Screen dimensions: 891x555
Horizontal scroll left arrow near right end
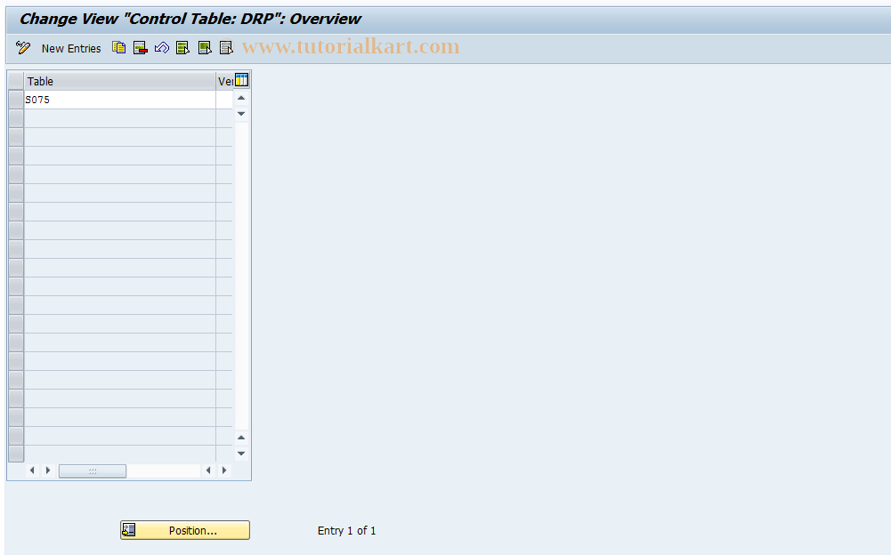pos(208,471)
